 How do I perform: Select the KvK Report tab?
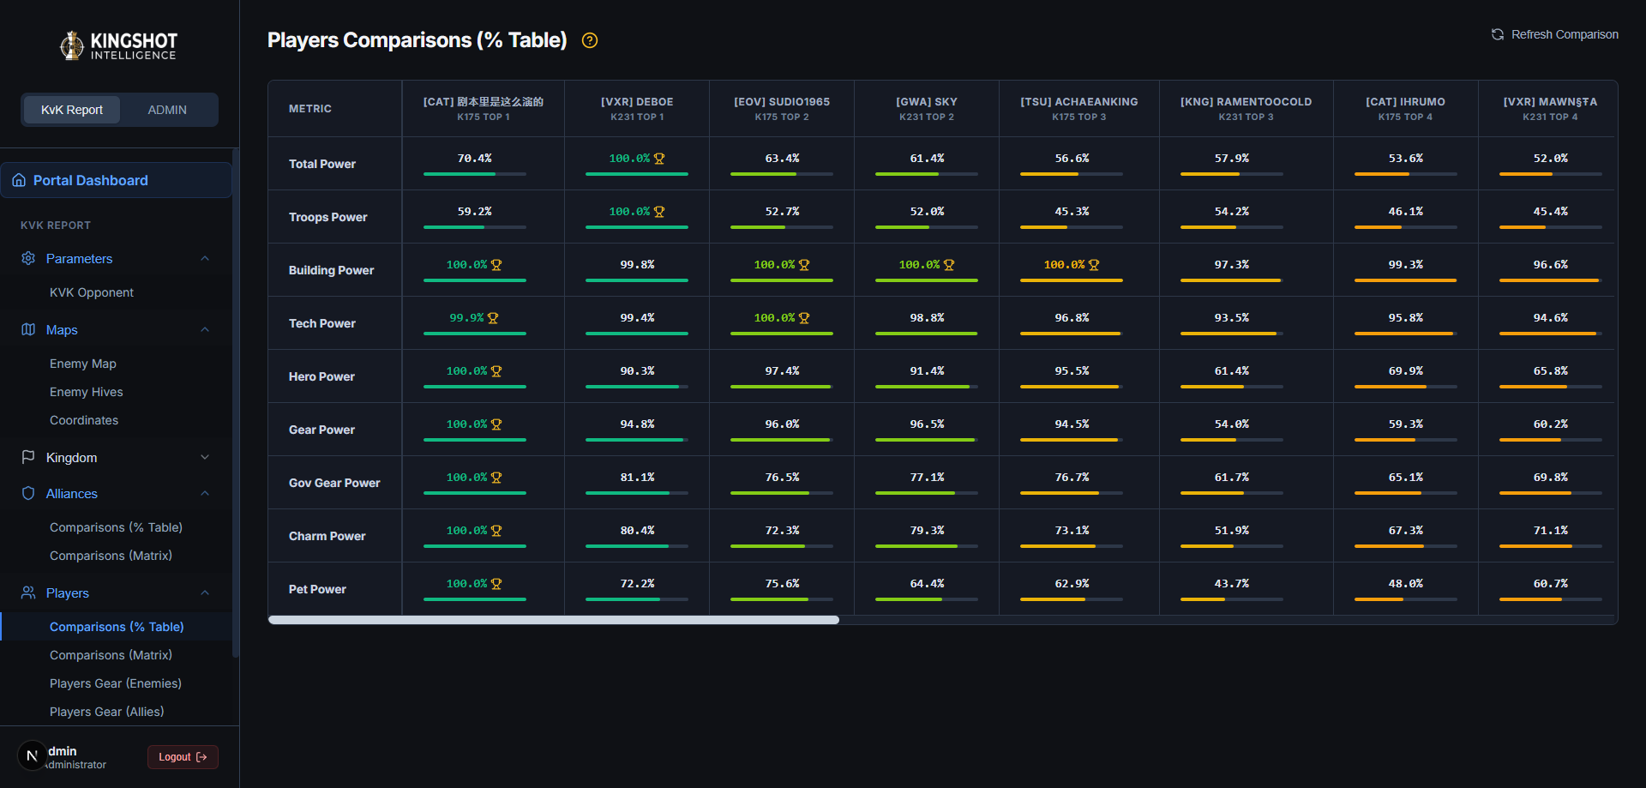(72, 110)
